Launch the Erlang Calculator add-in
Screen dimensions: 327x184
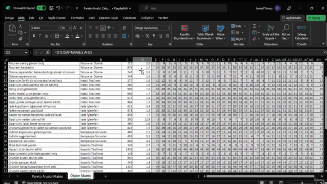point(301,32)
